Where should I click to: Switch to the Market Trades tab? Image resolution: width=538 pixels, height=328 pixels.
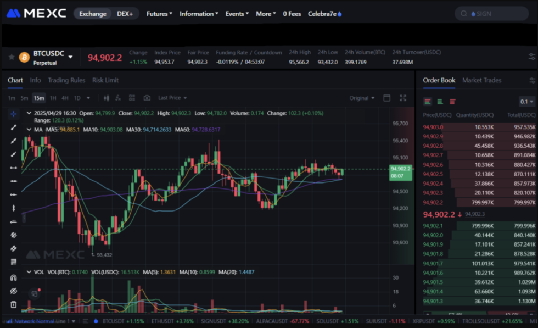tap(482, 80)
